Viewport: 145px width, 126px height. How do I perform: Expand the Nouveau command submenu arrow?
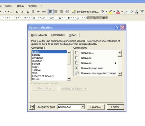115,63
